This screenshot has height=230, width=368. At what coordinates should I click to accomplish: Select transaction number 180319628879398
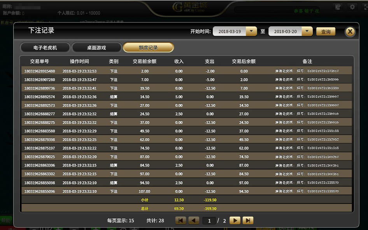point(39,140)
